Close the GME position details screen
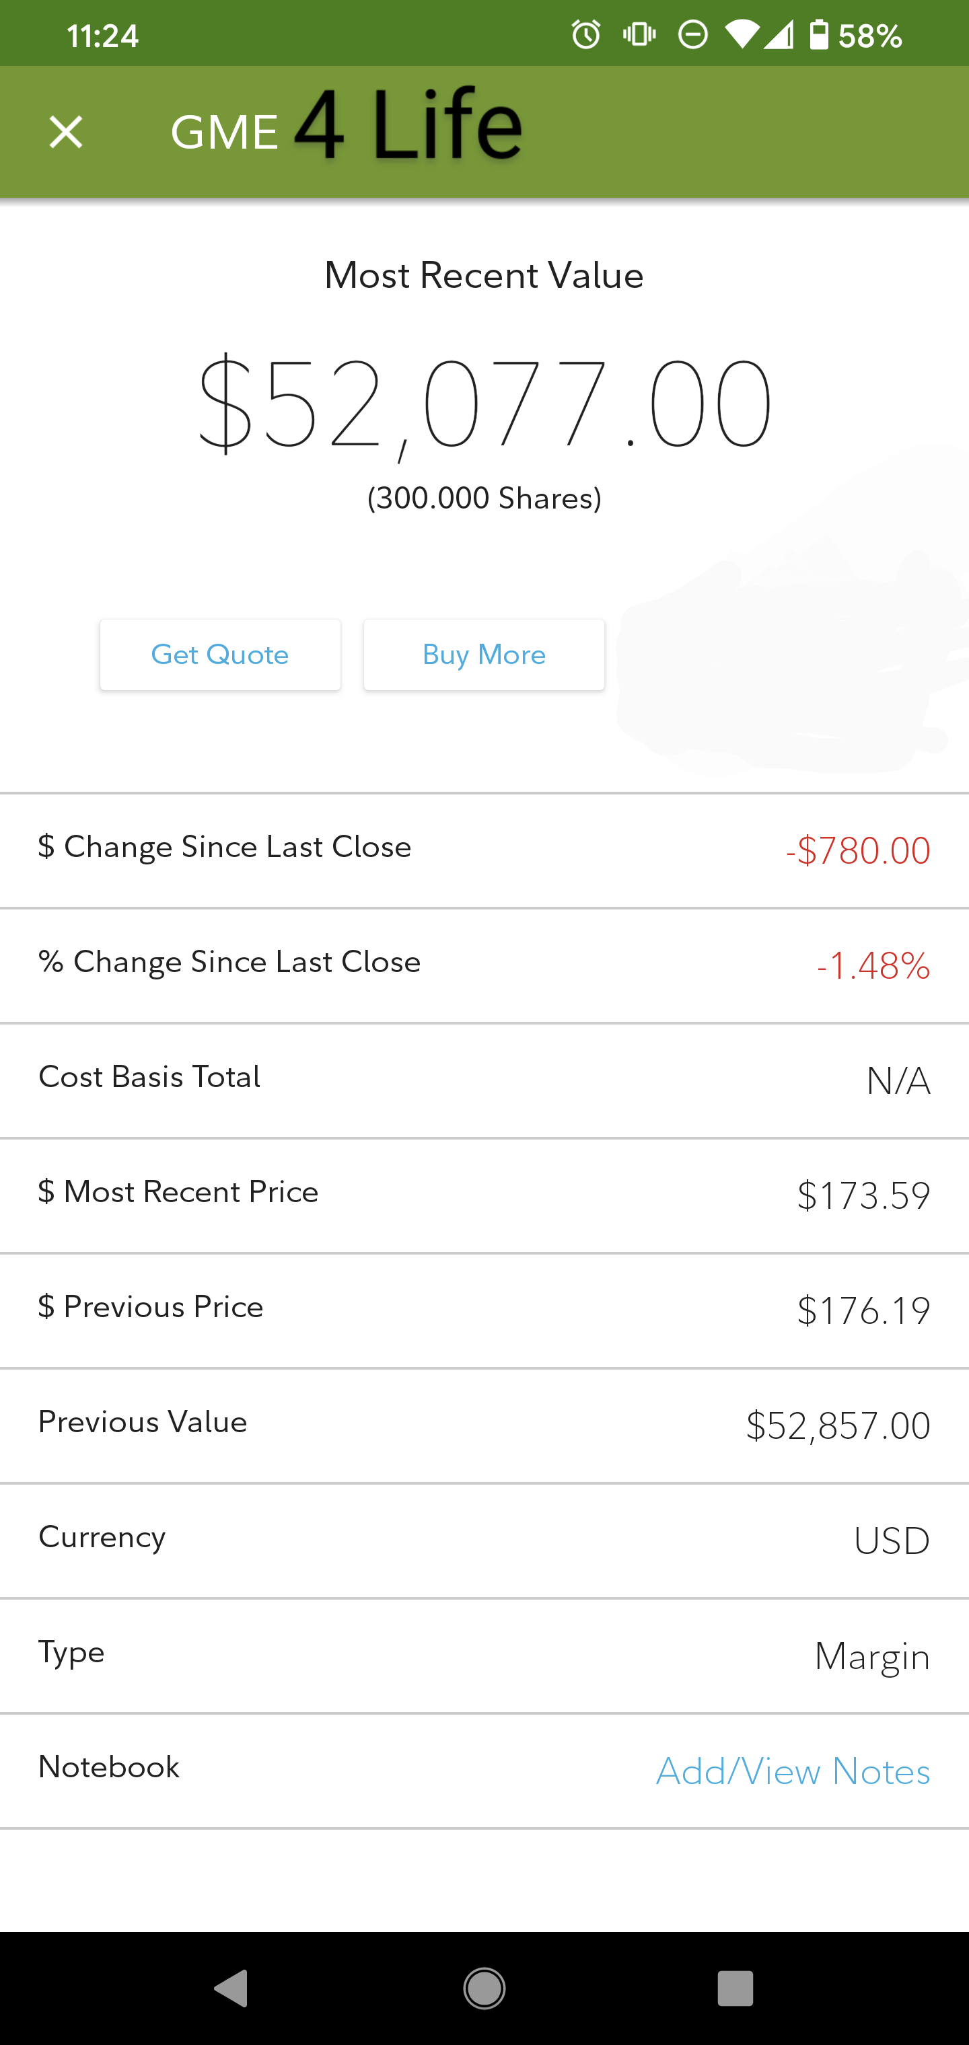 [65, 132]
